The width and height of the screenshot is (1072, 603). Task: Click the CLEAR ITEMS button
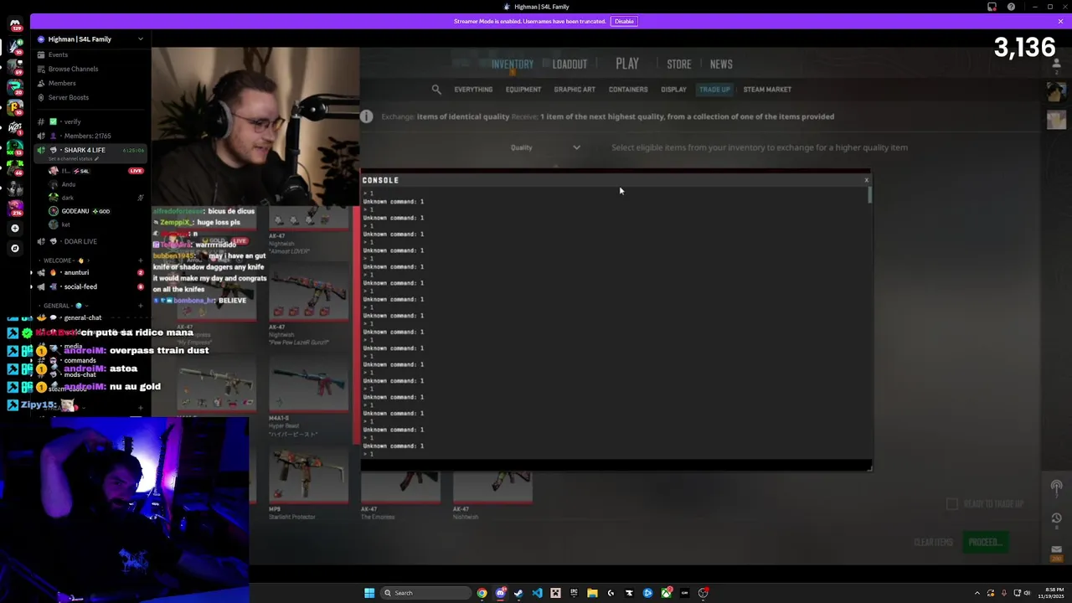tap(933, 542)
